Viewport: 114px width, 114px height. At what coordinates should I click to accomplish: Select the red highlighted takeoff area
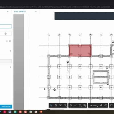coord(80,51)
